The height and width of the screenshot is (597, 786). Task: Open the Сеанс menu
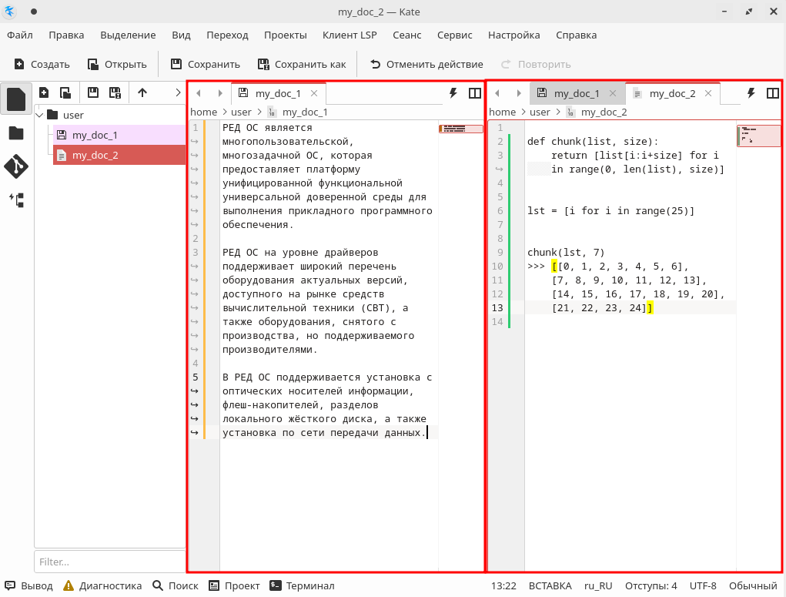[x=406, y=35]
